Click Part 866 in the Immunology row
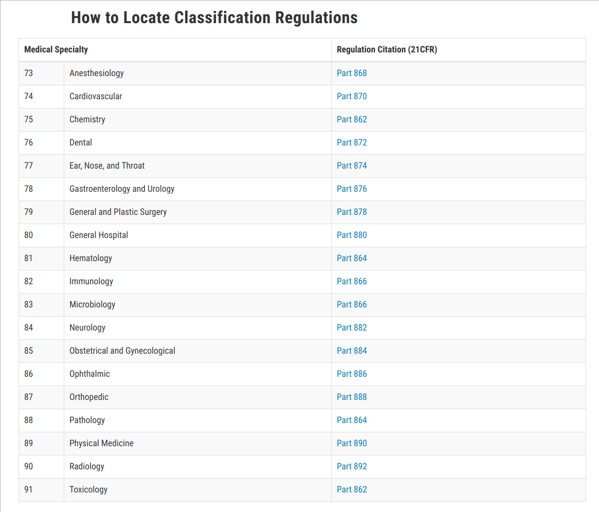599x512 pixels. [x=352, y=281]
